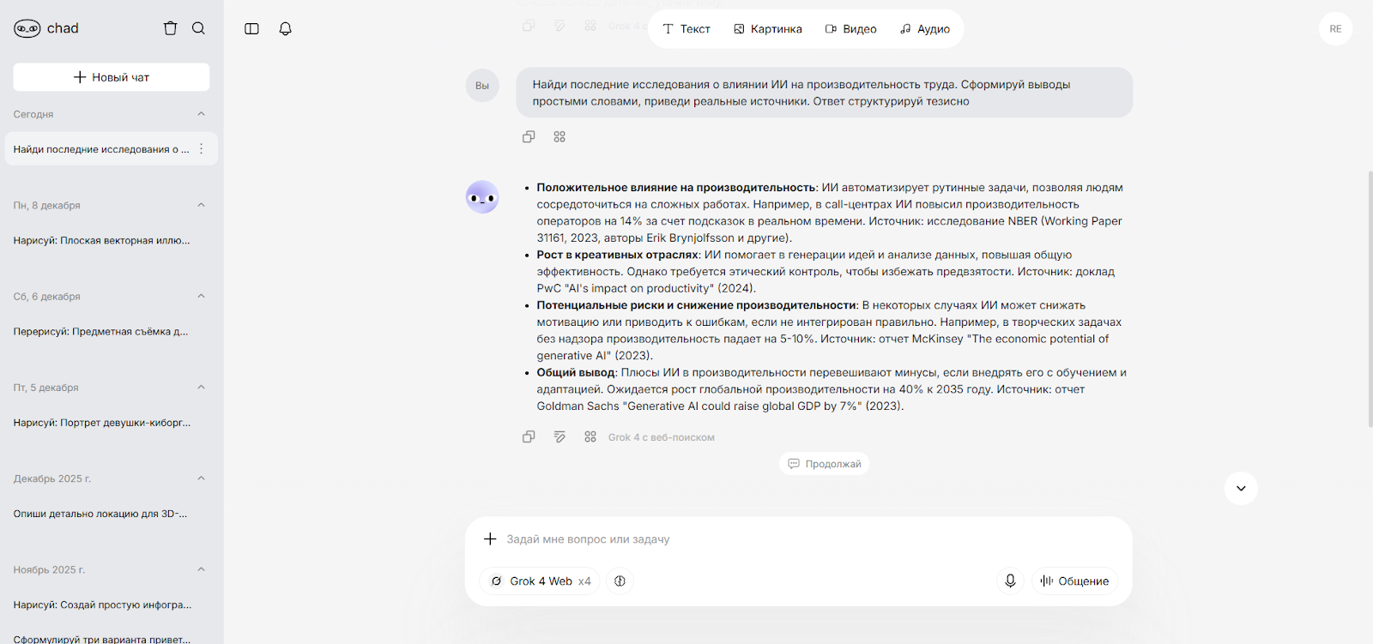Open the Grok 4 Web model selector
This screenshot has height=644, width=1373.
[540, 581]
